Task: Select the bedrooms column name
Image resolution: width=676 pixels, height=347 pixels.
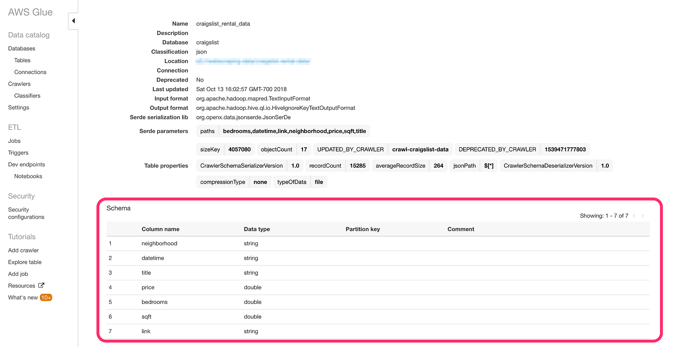Action: [x=155, y=302]
